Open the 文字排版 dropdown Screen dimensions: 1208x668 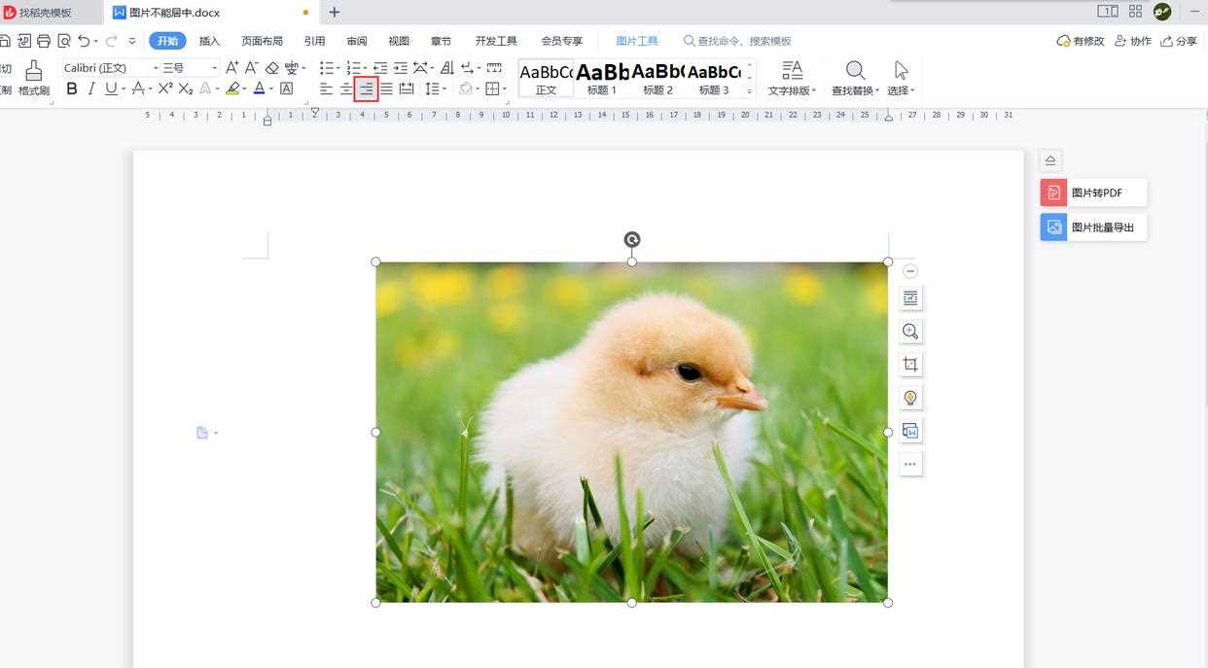[x=793, y=78]
